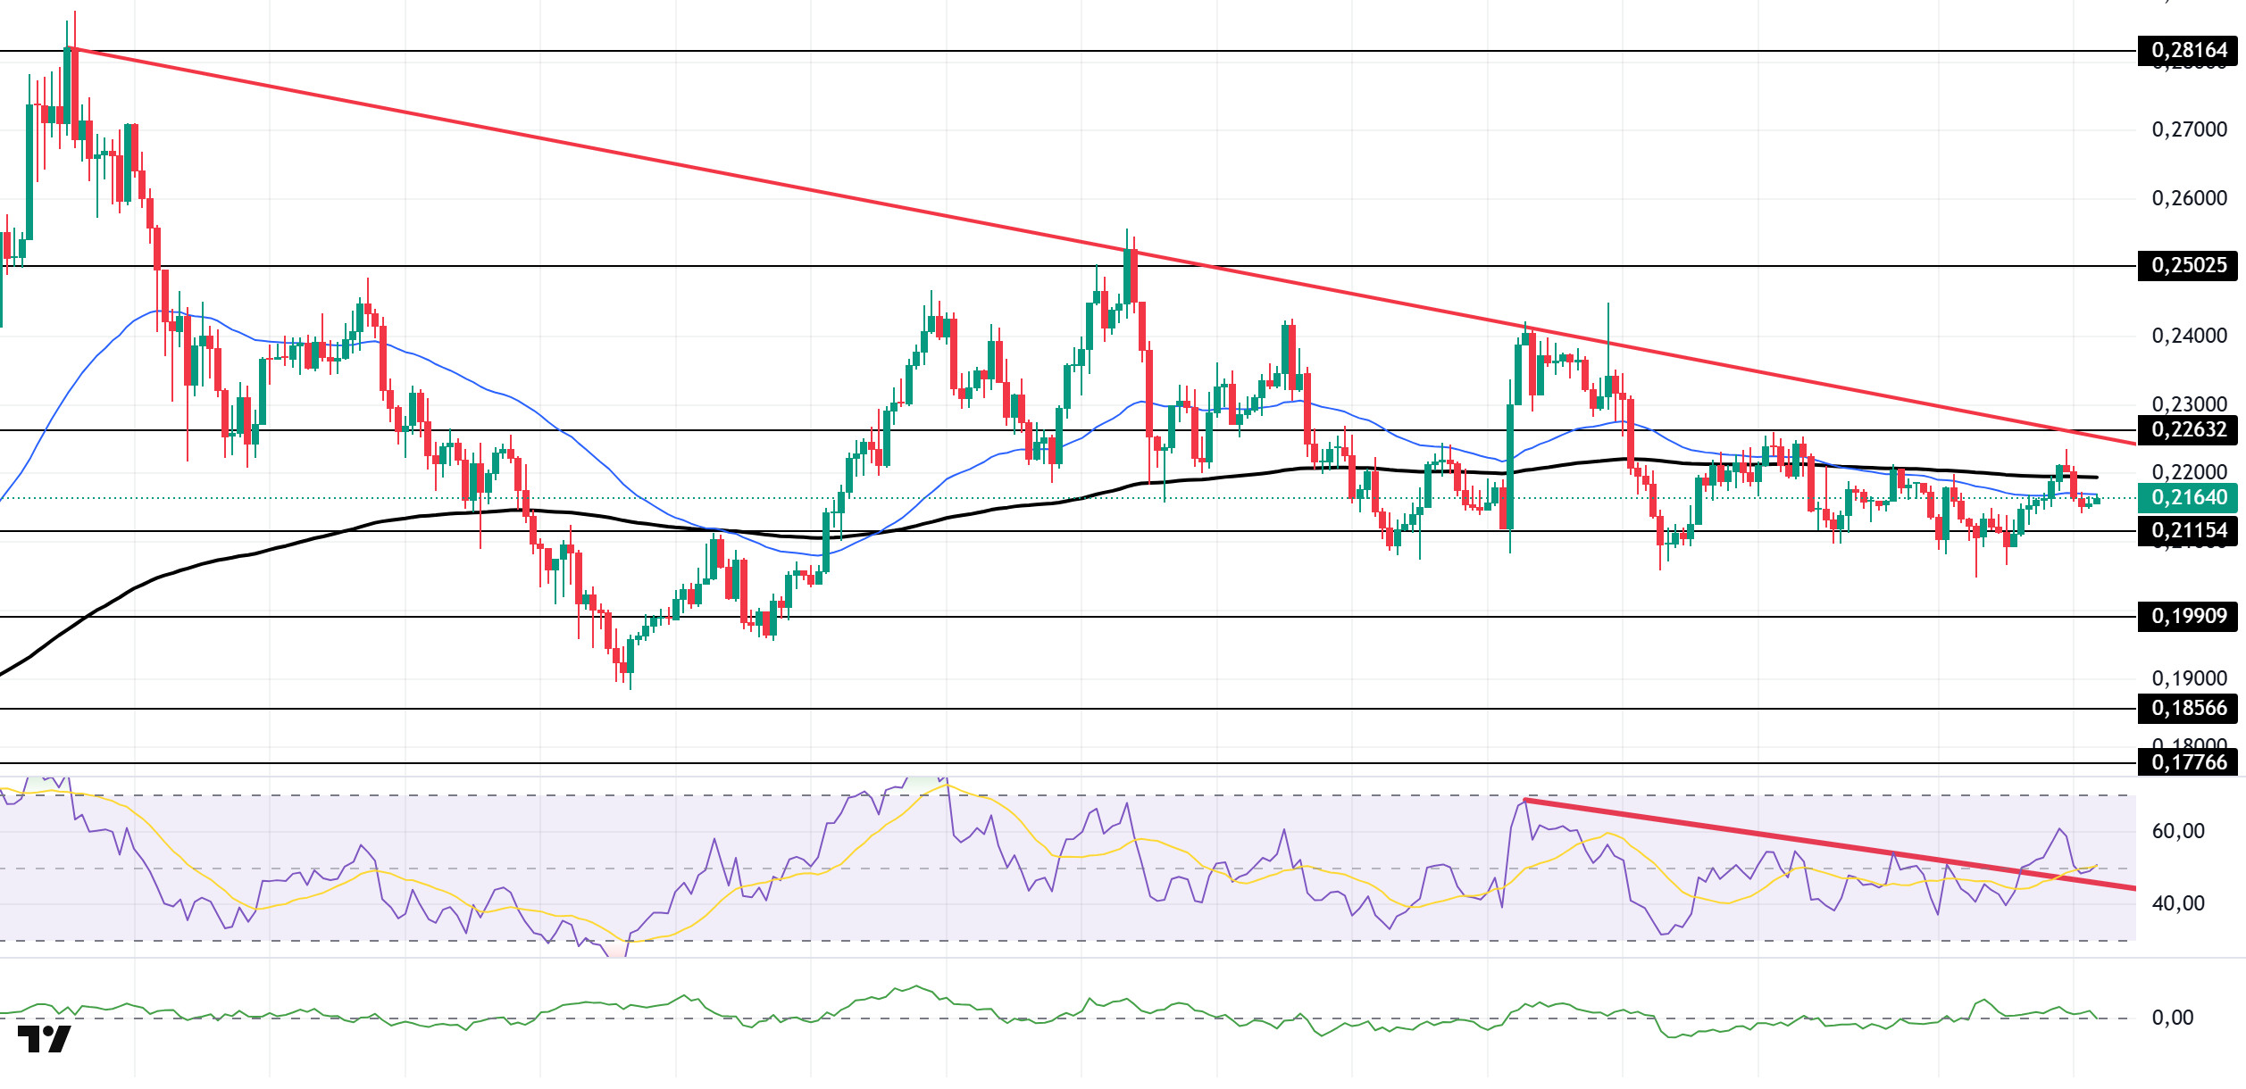Click the 0,17766 bottom price level label
Viewport: 2246px width, 1089px height.
(x=2187, y=763)
